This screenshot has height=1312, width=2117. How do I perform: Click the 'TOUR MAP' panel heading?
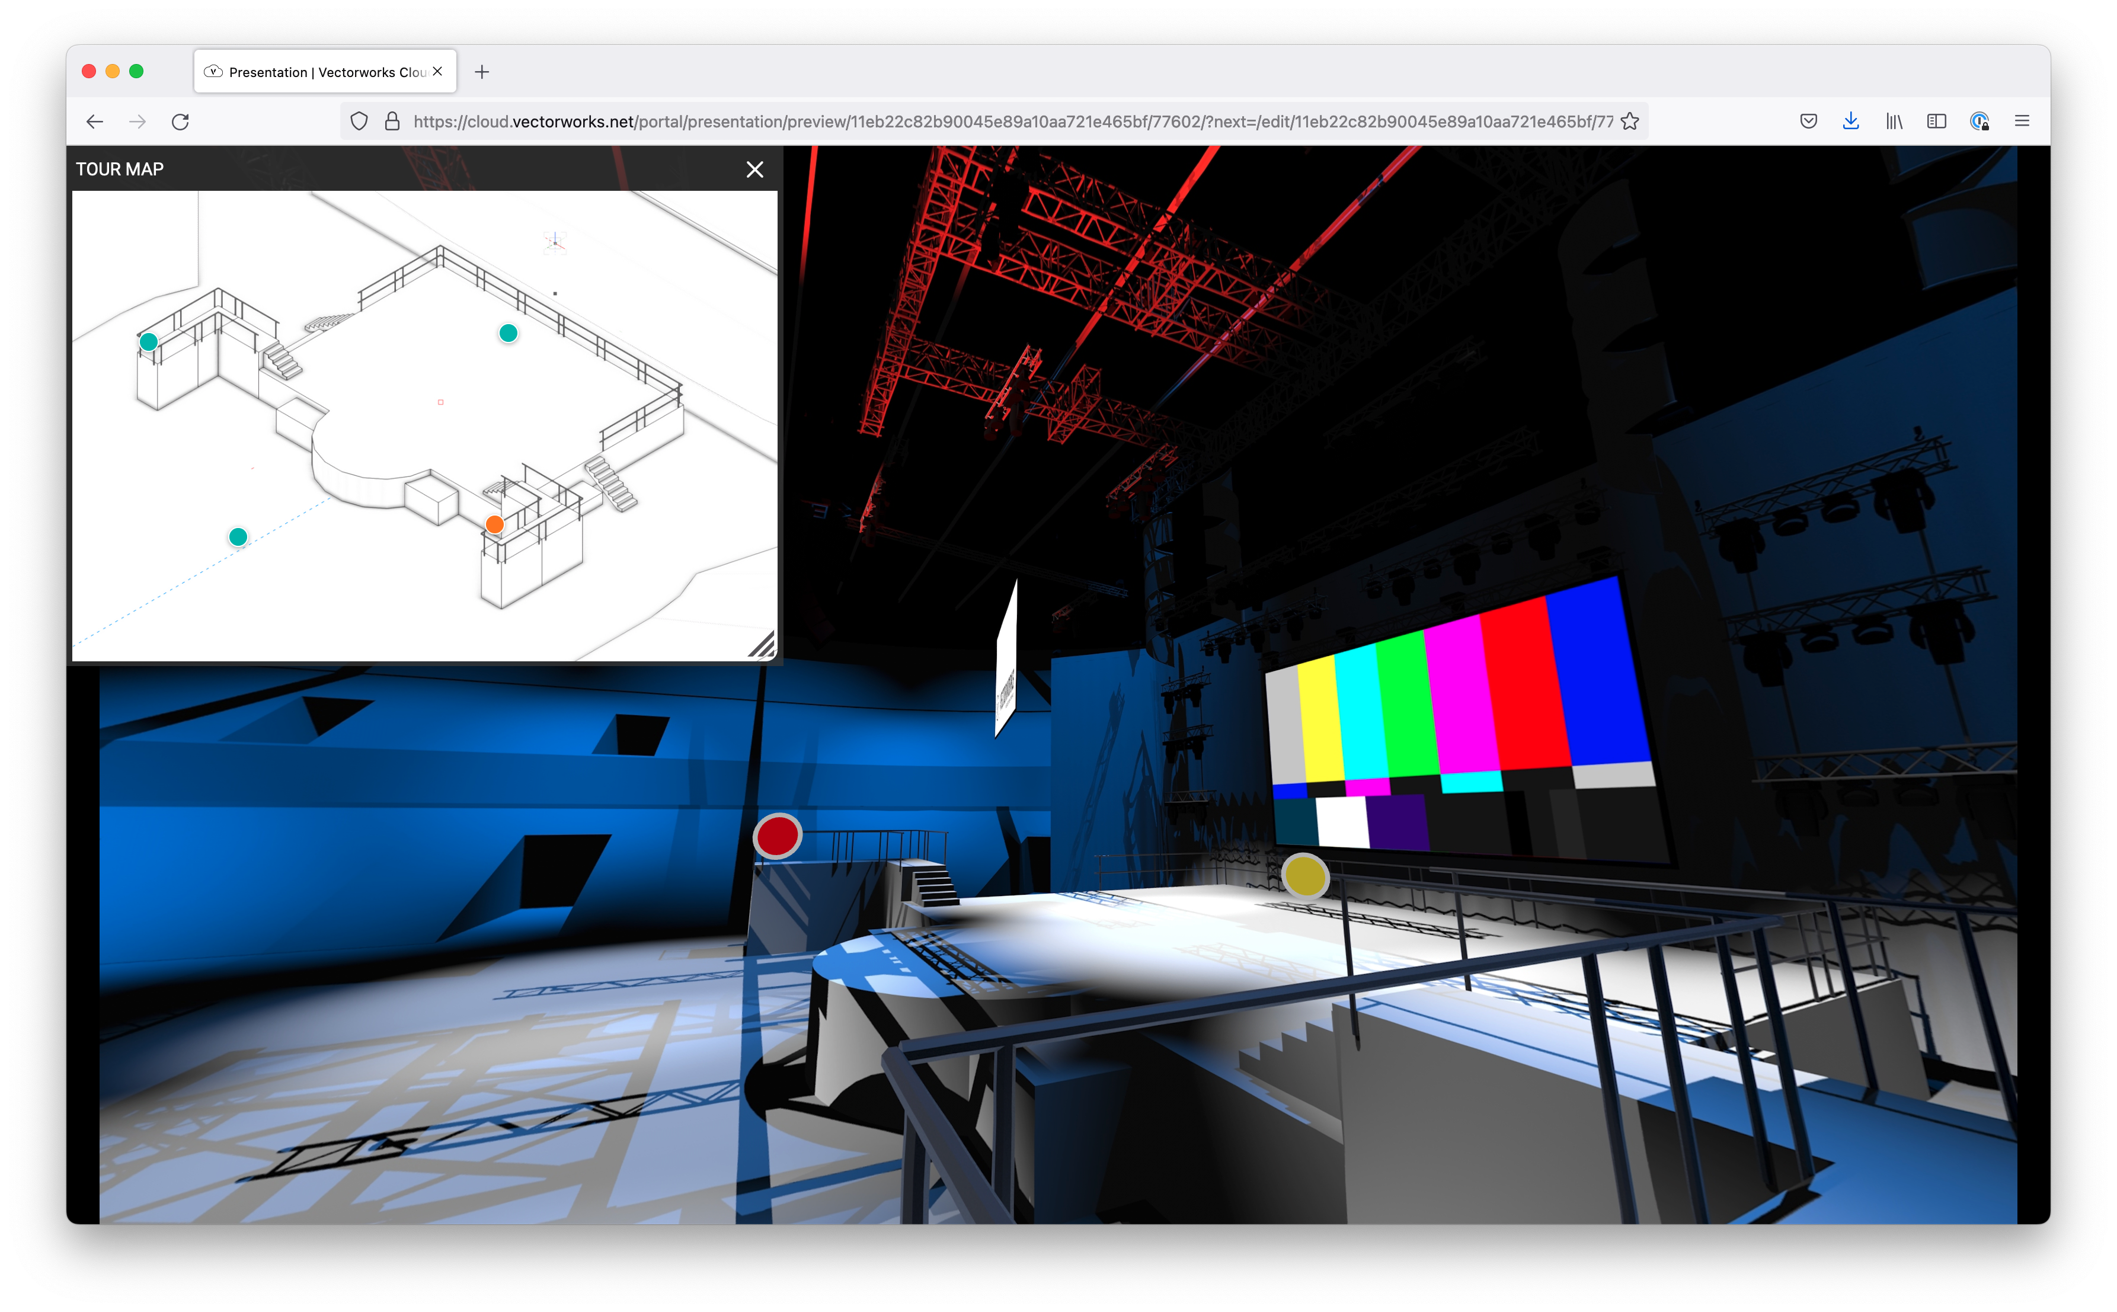pos(120,169)
